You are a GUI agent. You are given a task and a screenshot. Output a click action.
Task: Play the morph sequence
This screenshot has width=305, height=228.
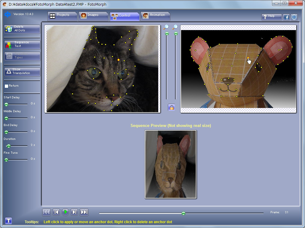pos(66,212)
